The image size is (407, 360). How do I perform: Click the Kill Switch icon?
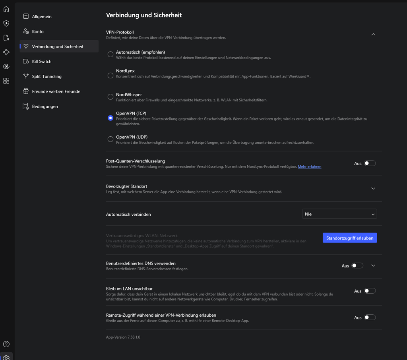pos(26,62)
